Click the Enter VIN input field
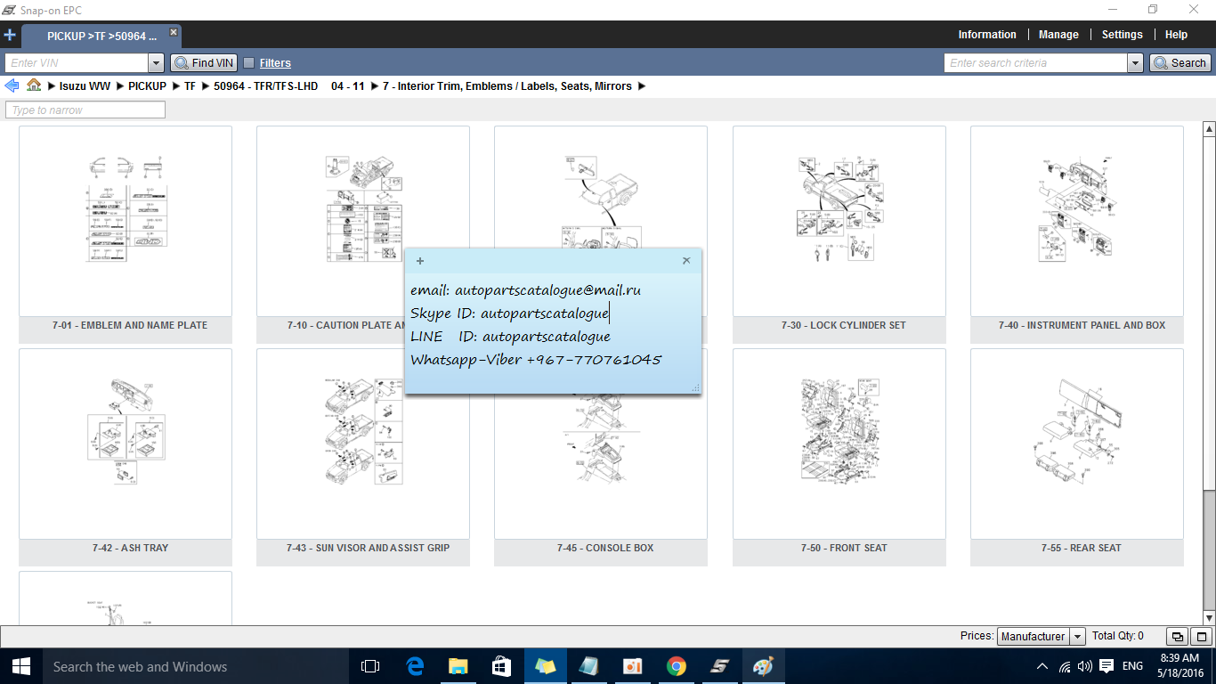1216x684 pixels. coord(77,63)
